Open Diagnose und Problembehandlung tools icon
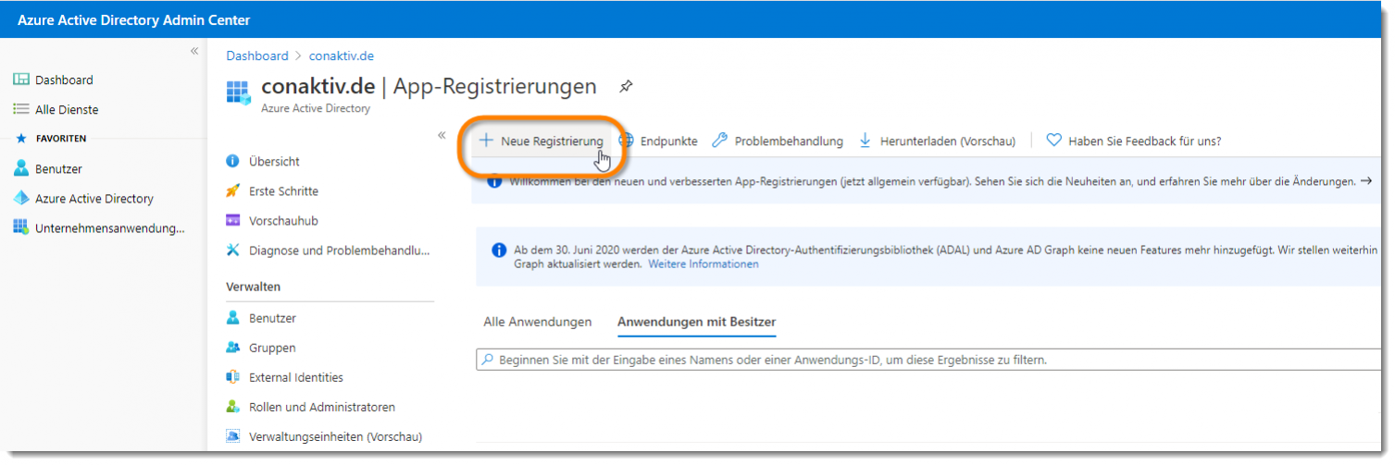 (233, 251)
